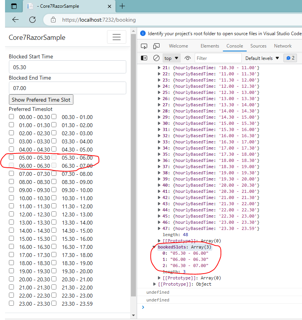Open the 2 issues badge
The height and width of the screenshot is (320, 302).
pyautogui.click(x=290, y=58)
